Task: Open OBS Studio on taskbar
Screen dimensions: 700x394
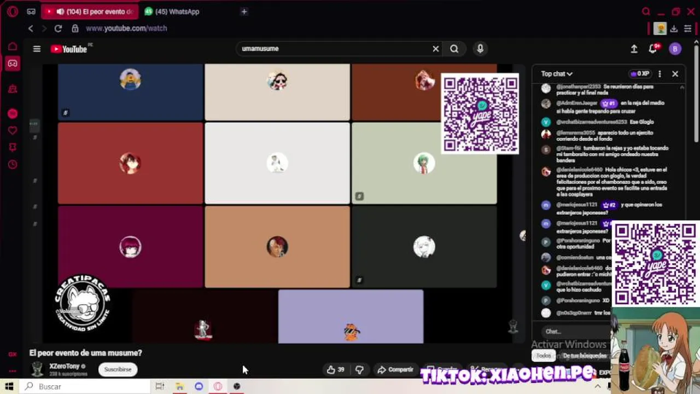Action: 237,386
